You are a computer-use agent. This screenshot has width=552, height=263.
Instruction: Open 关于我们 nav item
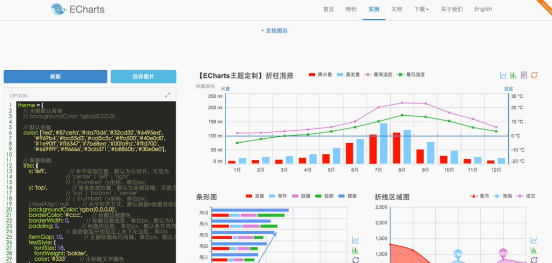[x=452, y=9]
